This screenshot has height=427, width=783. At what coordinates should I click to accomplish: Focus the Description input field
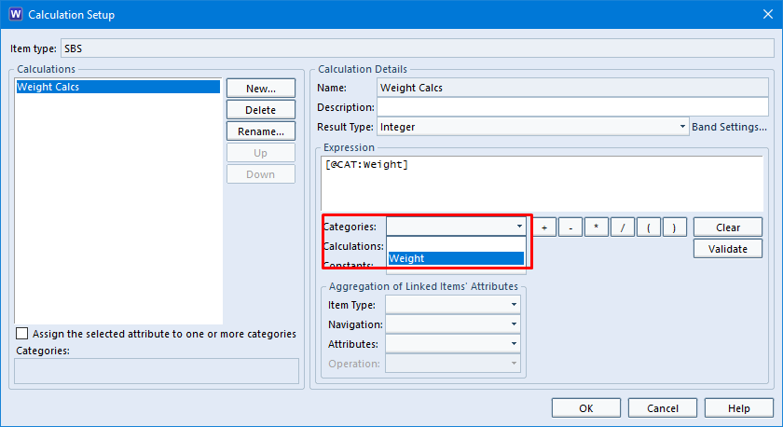click(x=572, y=107)
